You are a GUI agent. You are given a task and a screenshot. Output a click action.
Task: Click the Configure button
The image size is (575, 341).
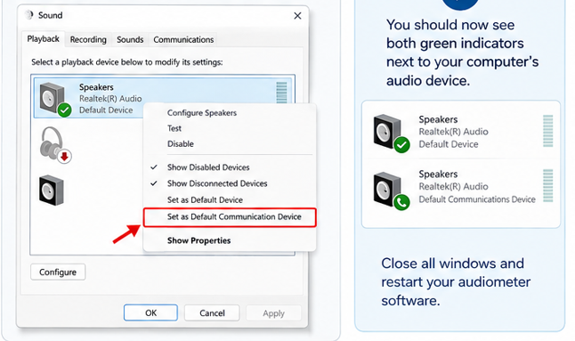point(58,272)
